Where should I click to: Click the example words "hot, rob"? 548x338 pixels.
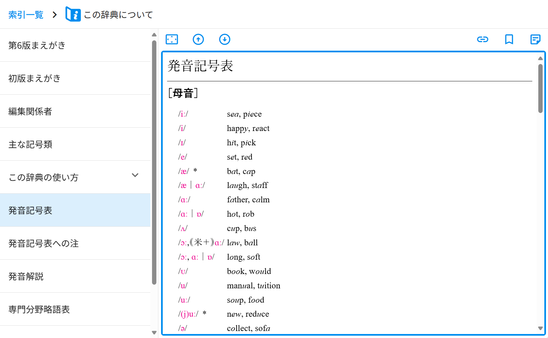click(x=241, y=214)
